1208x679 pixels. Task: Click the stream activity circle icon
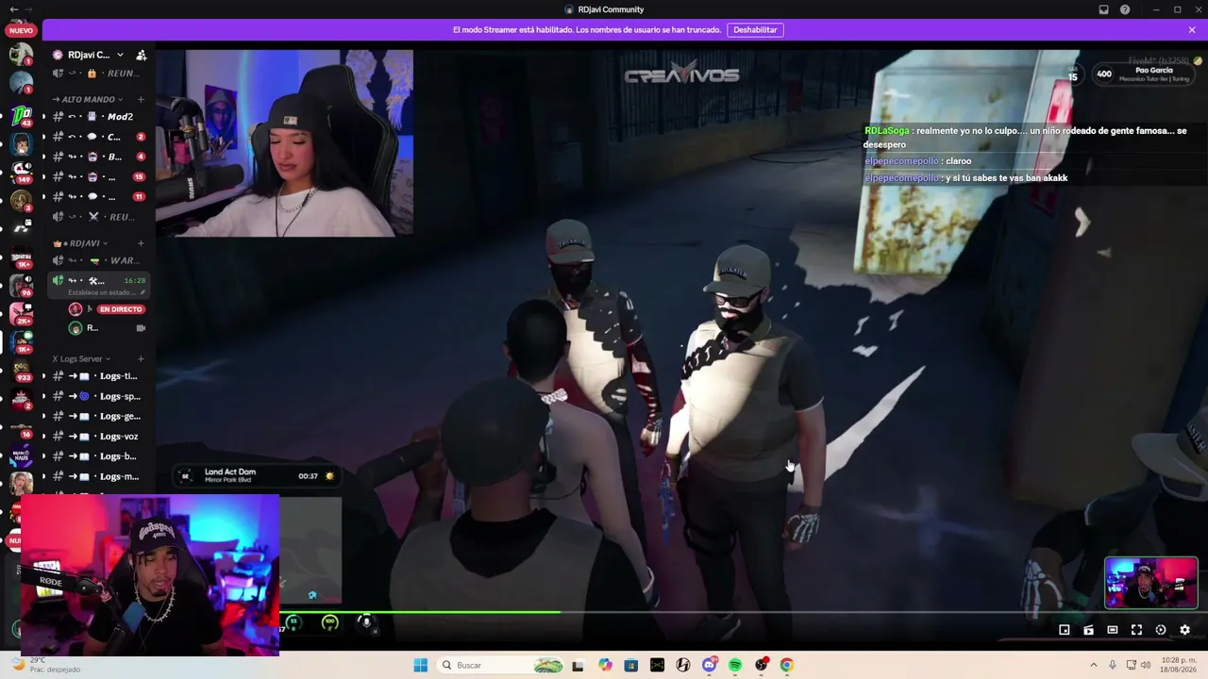tap(1161, 630)
